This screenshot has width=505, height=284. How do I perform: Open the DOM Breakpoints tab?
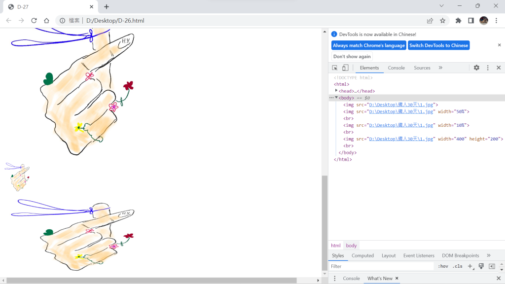(460, 255)
